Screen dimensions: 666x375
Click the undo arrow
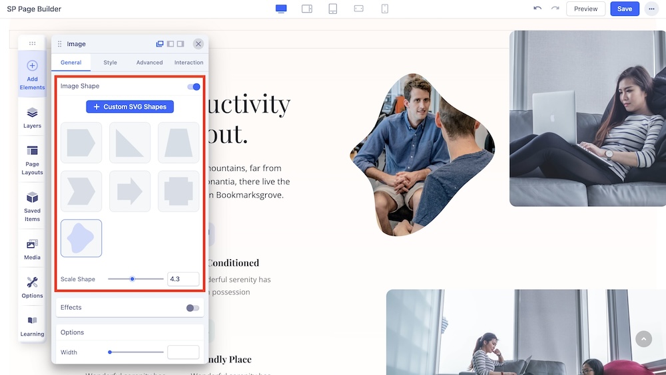537,9
